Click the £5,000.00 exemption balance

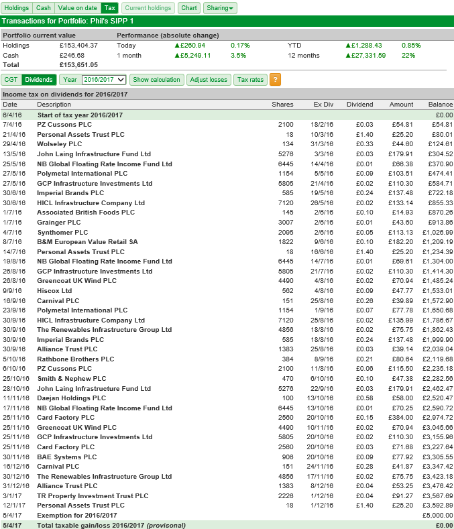point(438,516)
